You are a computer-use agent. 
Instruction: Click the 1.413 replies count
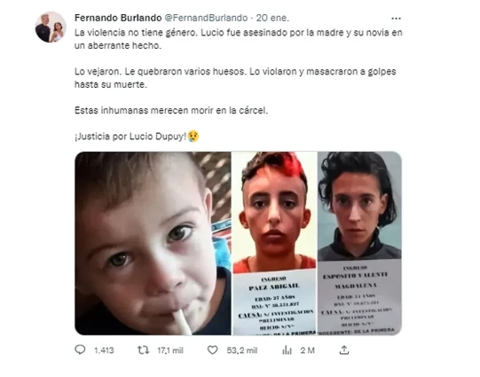coord(104,350)
